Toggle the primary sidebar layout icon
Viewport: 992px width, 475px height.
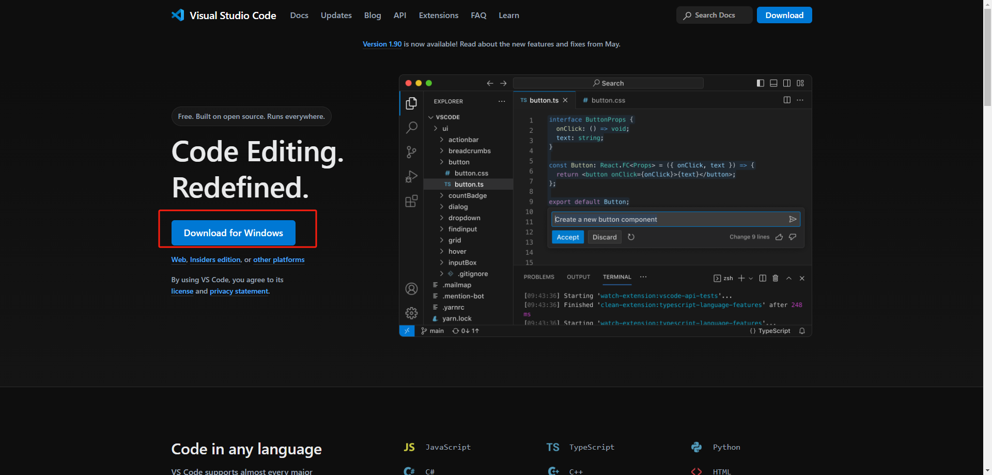click(x=761, y=83)
